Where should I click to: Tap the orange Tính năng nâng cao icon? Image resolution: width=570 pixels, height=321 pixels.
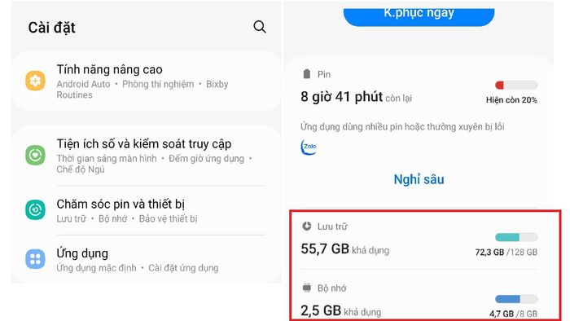(x=35, y=81)
